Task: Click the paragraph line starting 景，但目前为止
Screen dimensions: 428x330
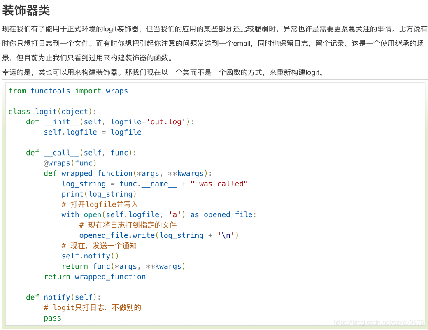Action: tap(87, 58)
